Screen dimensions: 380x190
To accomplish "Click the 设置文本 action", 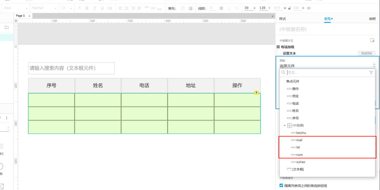I will 289,53.
